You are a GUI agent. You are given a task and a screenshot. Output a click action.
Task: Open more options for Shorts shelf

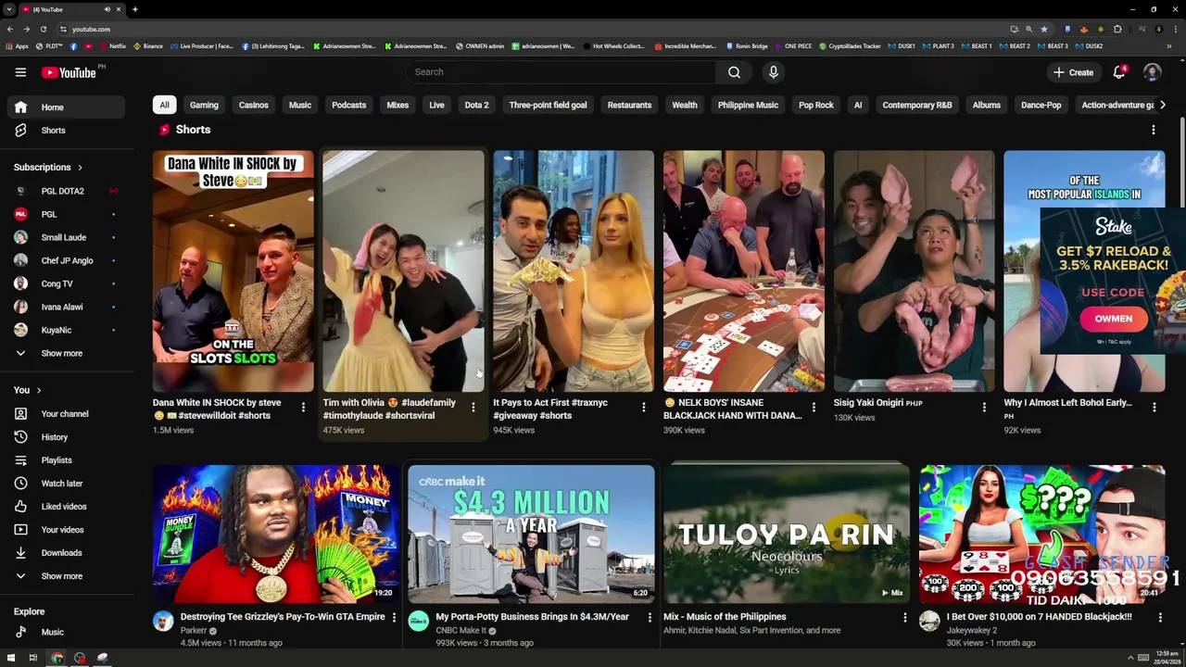(x=1154, y=131)
